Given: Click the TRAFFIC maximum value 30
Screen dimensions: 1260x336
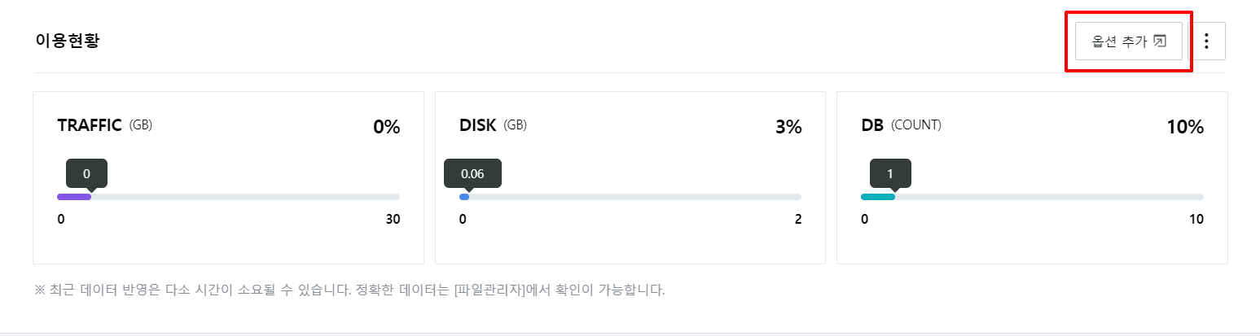Looking at the screenshot, I should [393, 220].
